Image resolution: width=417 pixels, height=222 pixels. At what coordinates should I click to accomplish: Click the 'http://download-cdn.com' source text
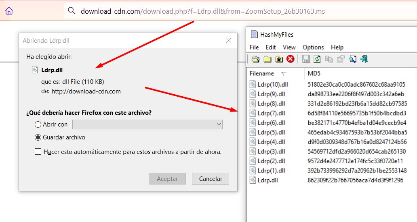point(86,91)
